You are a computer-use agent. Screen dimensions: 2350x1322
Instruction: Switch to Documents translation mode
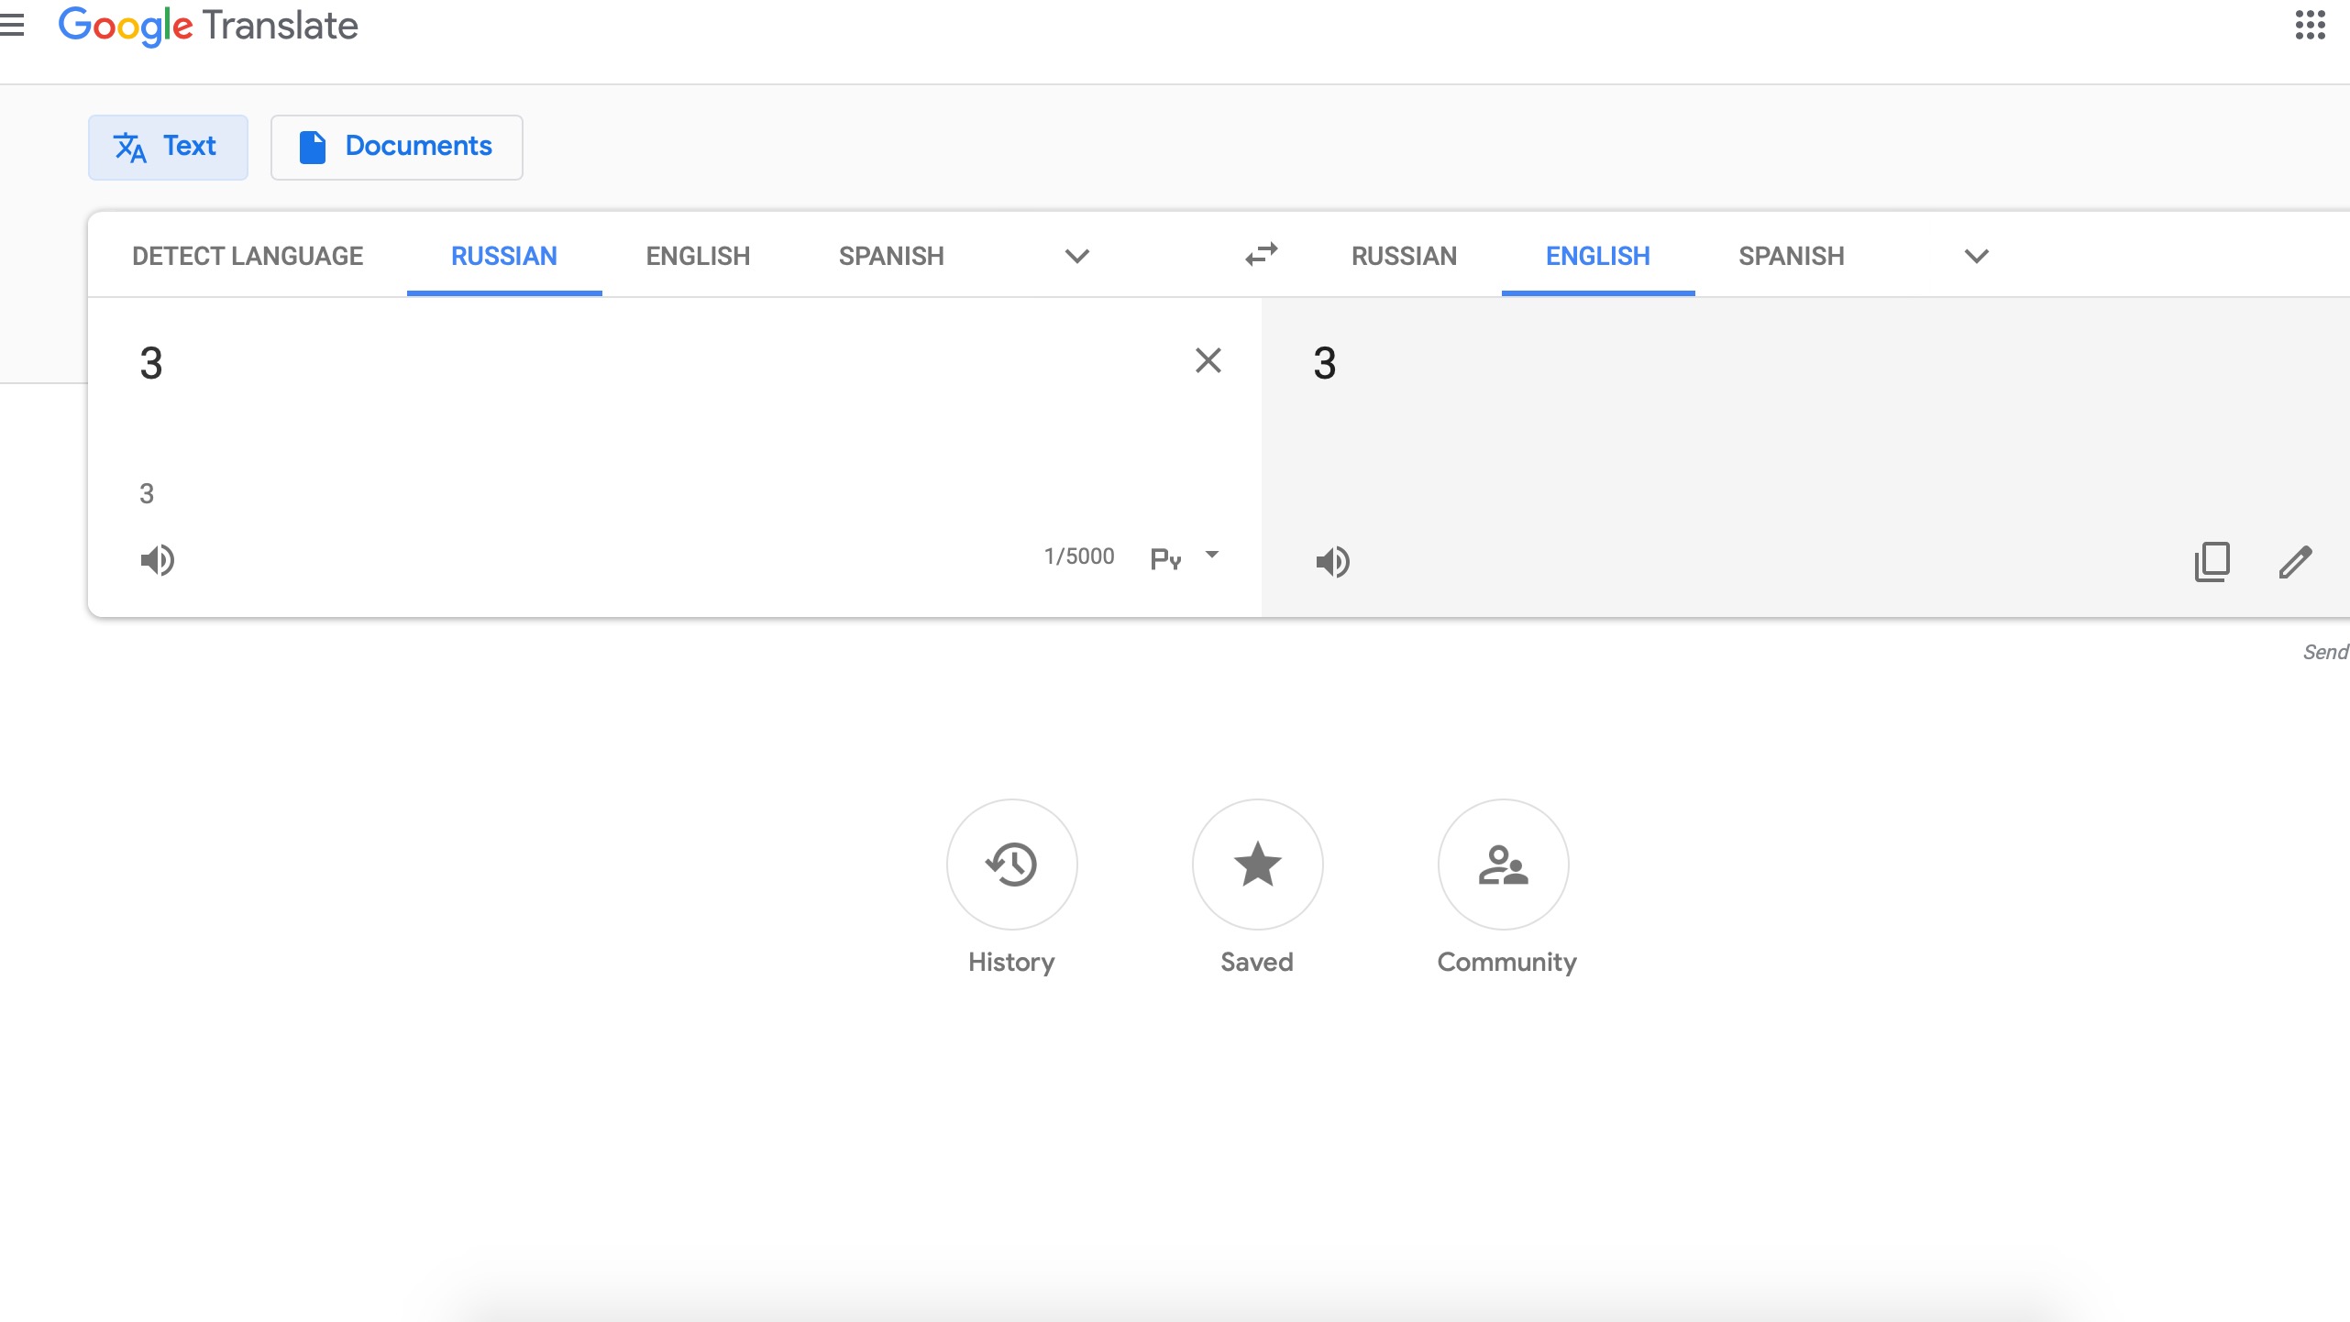click(x=396, y=147)
